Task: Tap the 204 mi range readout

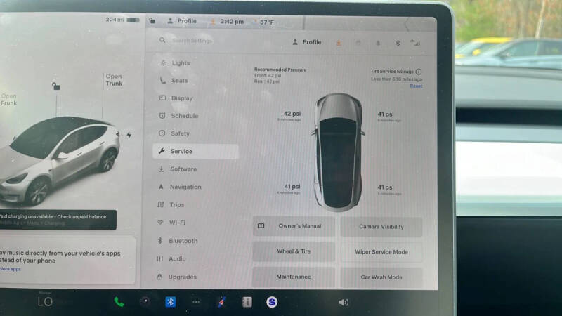Action: [115, 20]
